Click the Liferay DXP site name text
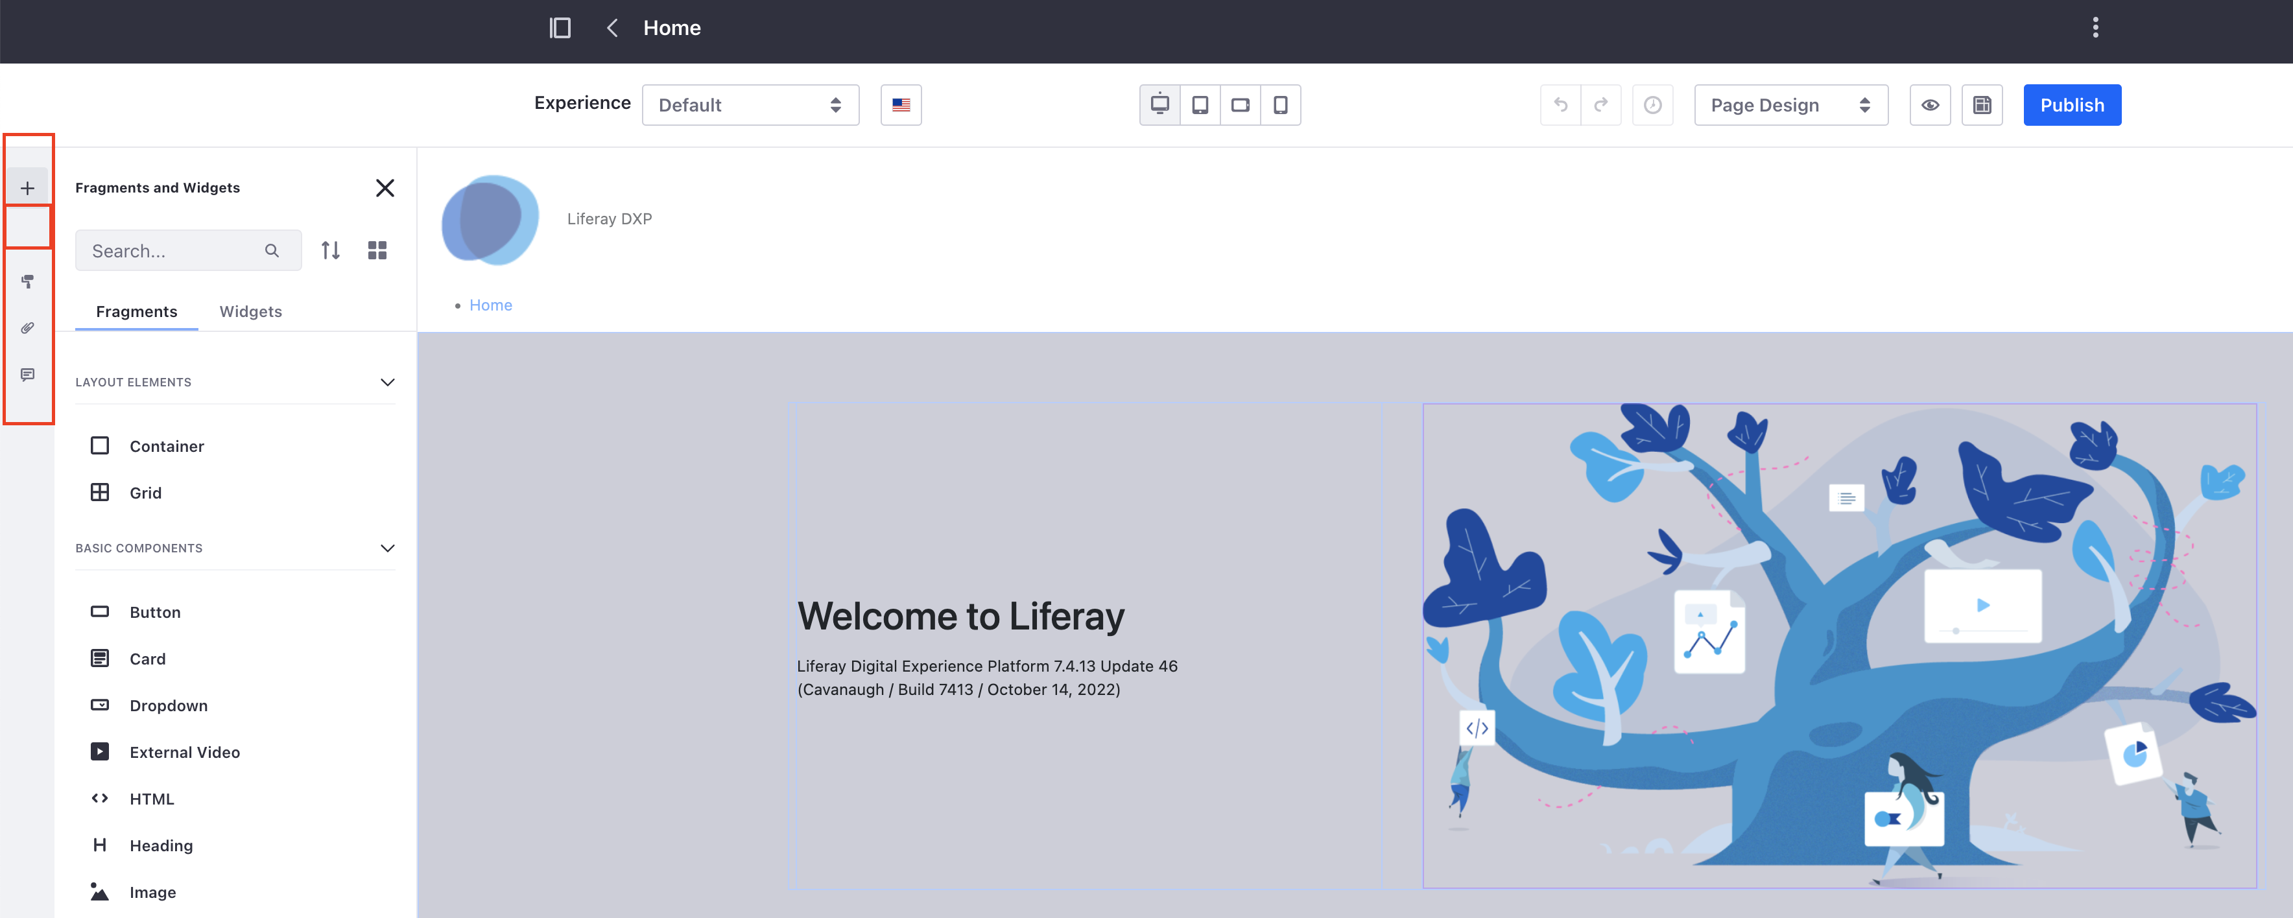The height and width of the screenshot is (918, 2293). [x=609, y=219]
